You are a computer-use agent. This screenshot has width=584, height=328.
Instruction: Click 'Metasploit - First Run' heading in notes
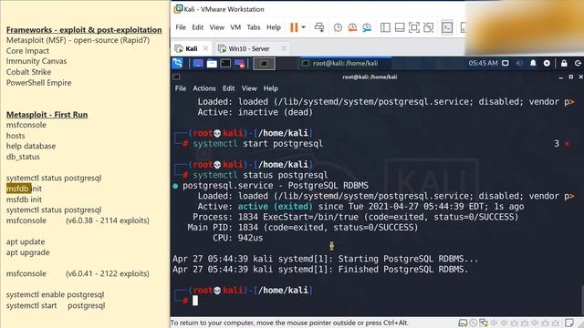(47, 115)
